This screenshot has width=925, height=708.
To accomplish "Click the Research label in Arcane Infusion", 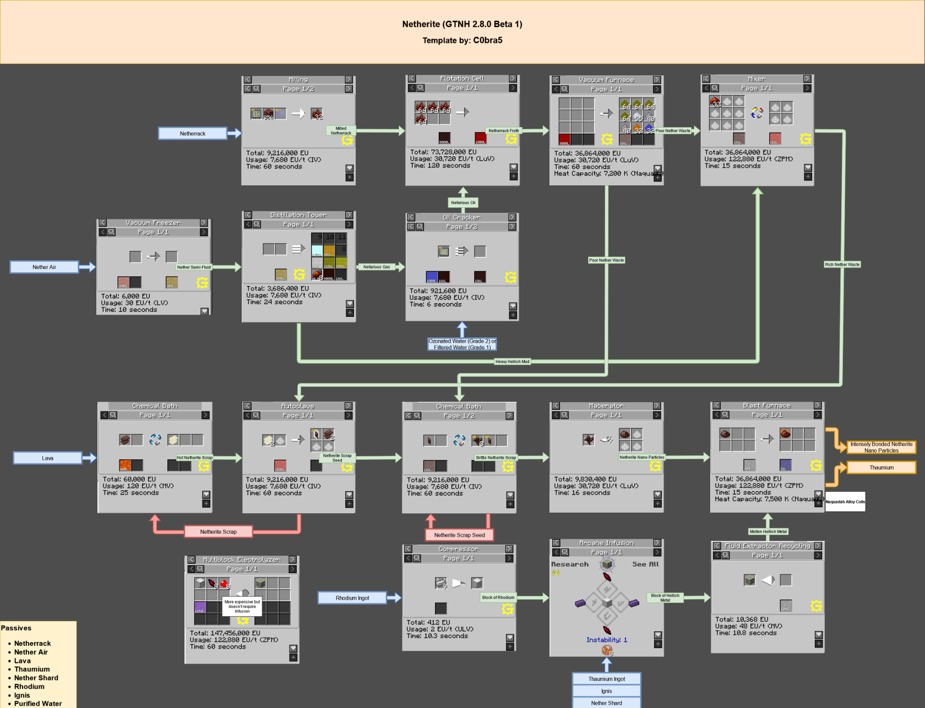I will point(570,564).
